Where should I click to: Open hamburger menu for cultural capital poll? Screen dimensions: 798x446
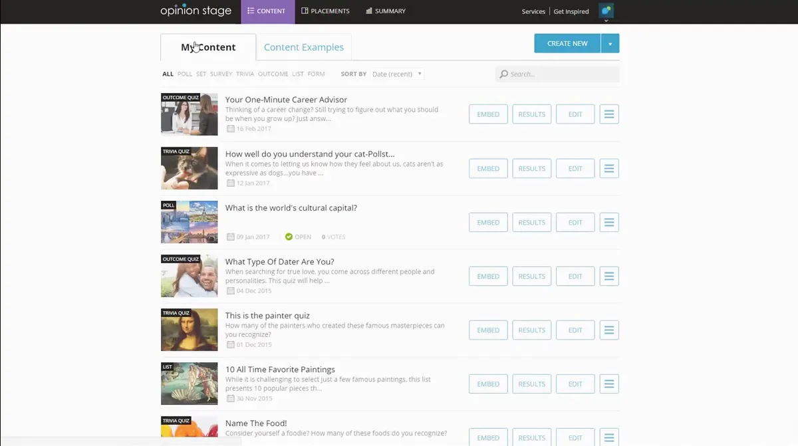pos(609,222)
